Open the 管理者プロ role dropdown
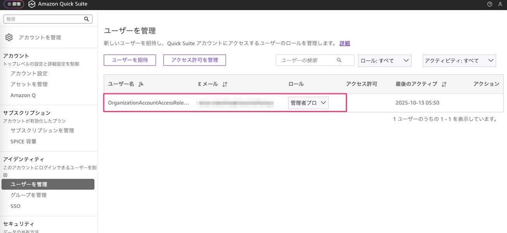The width and height of the screenshot is (507, 233). pos(308,103)
